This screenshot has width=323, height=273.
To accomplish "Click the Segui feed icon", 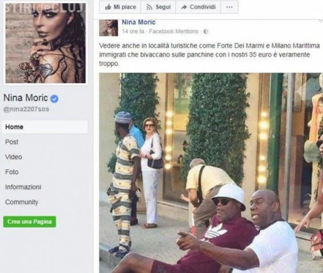I will click(x=149, y=8).
